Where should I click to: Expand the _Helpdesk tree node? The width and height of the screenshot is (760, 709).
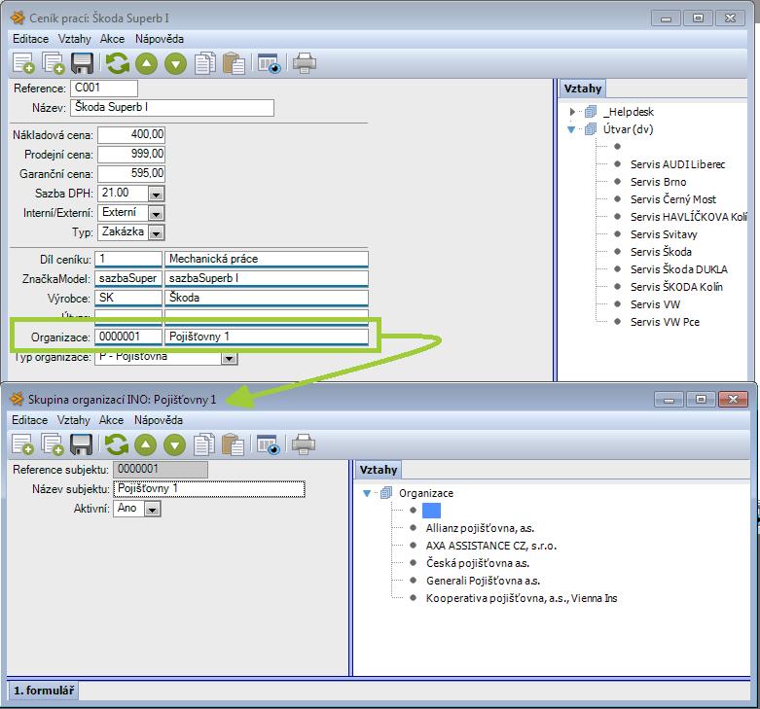572,112
